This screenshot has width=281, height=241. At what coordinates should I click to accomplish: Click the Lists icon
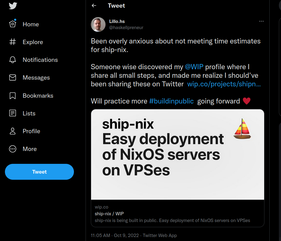(13, 113)
